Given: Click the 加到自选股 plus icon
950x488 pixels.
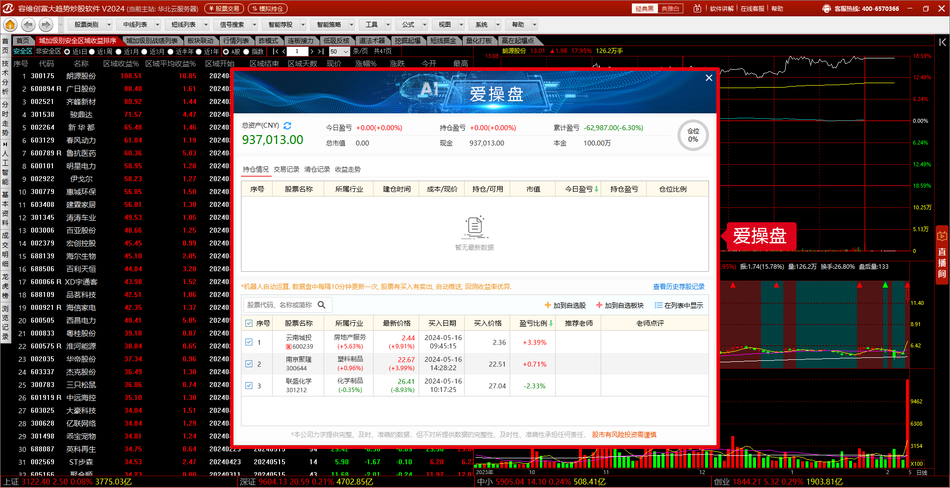Looking at the screenshot, I should point(548,305).
